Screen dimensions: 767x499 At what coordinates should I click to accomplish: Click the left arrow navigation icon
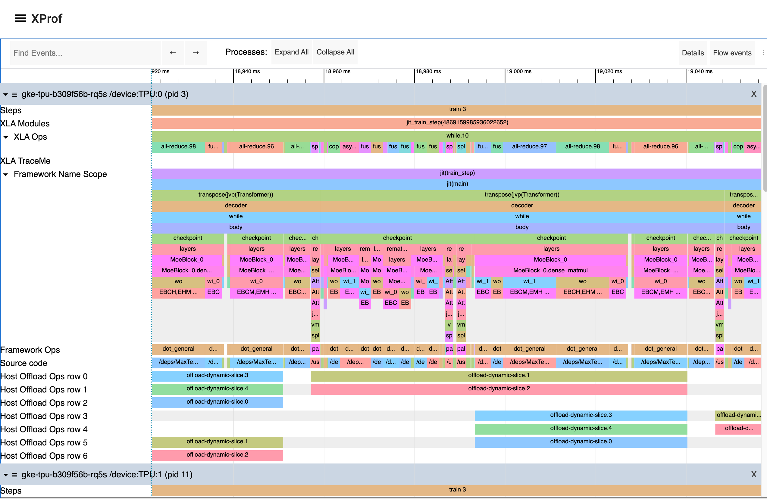click(x=173, y=52)
